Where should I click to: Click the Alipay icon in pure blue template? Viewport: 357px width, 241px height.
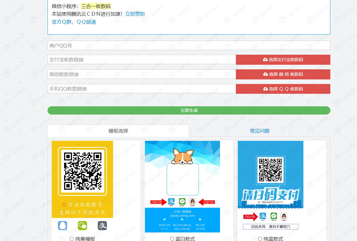(263, 216)
